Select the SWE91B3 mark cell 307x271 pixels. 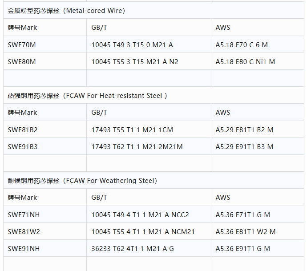23,147
